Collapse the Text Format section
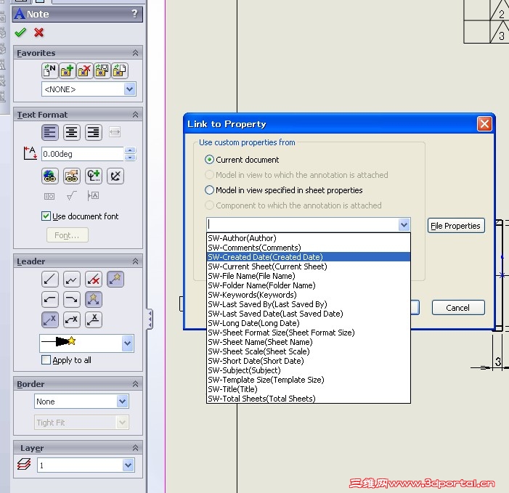 click(135, 115)
